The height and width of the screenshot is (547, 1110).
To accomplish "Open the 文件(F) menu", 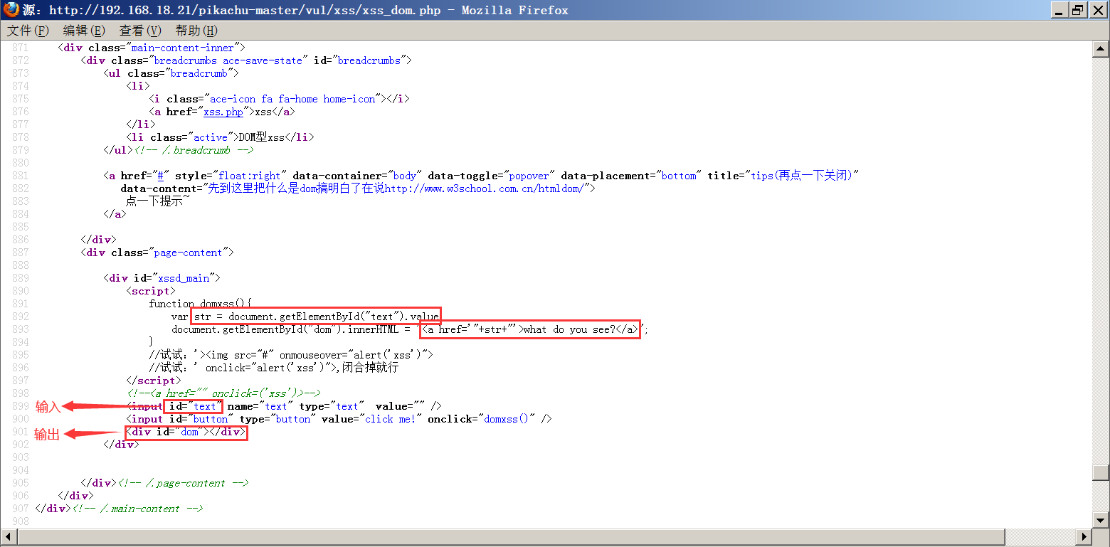I will pos(28,31).
